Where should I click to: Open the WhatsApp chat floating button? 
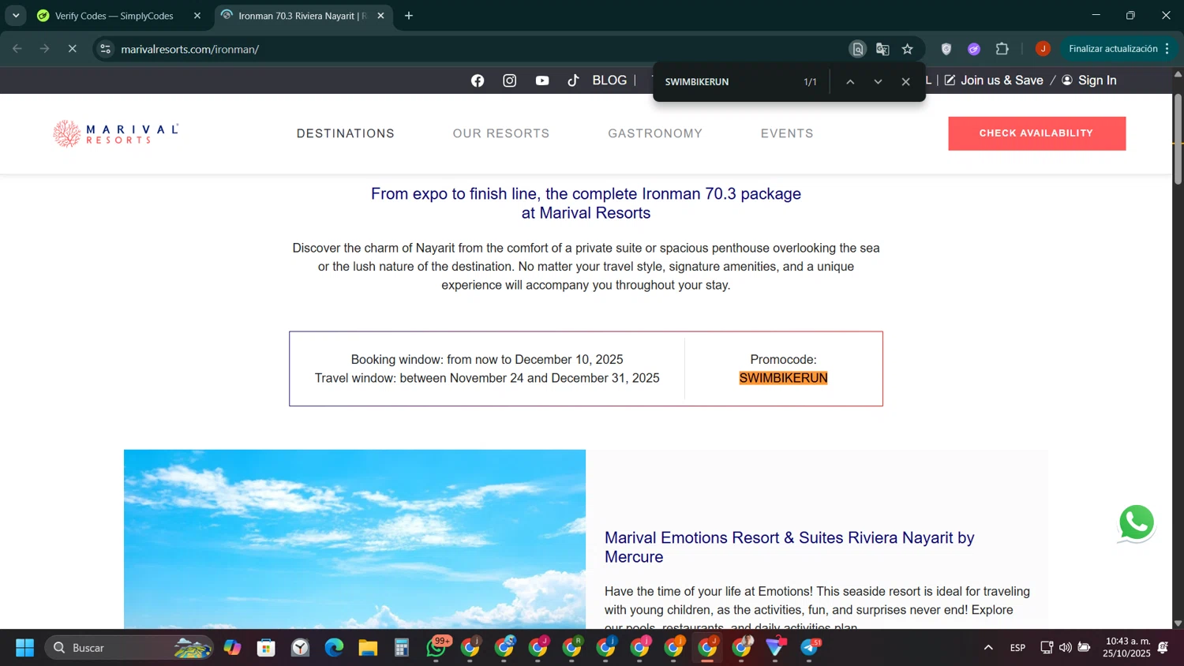pyautogui.click(x=1137, y=522)
